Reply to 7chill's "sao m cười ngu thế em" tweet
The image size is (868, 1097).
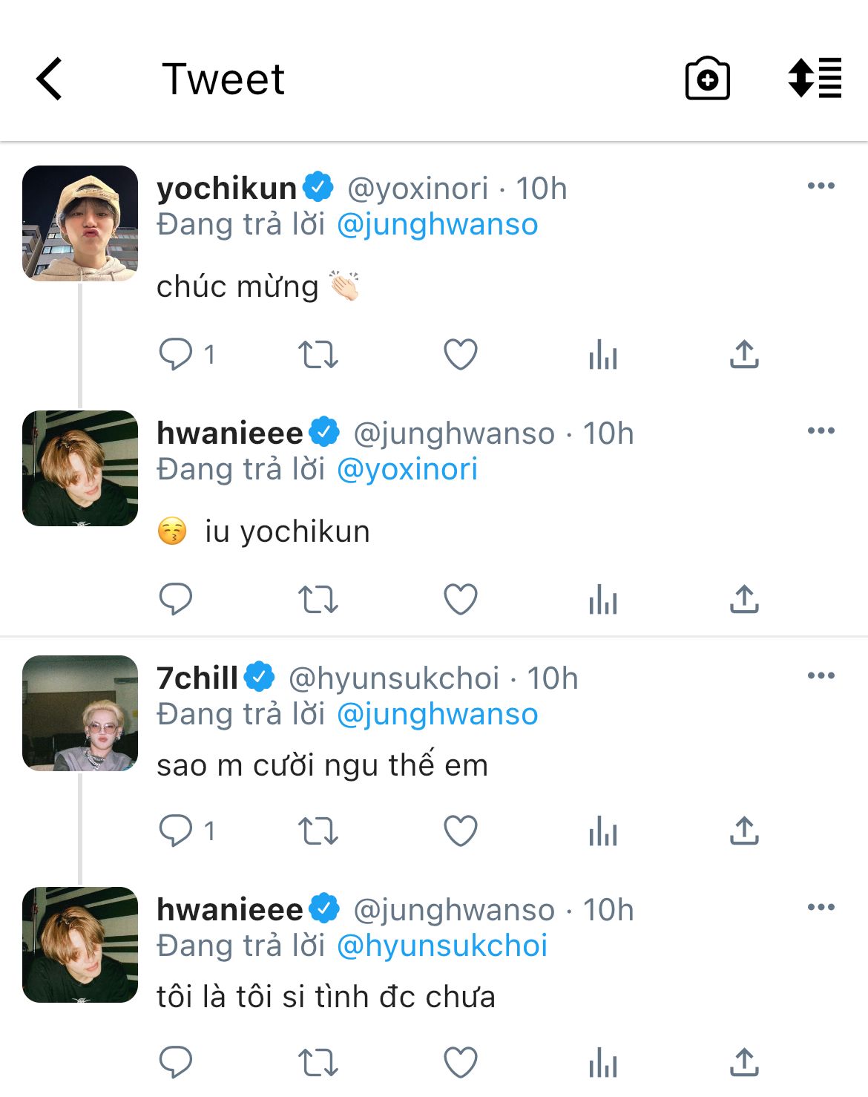tap(176, 831)
